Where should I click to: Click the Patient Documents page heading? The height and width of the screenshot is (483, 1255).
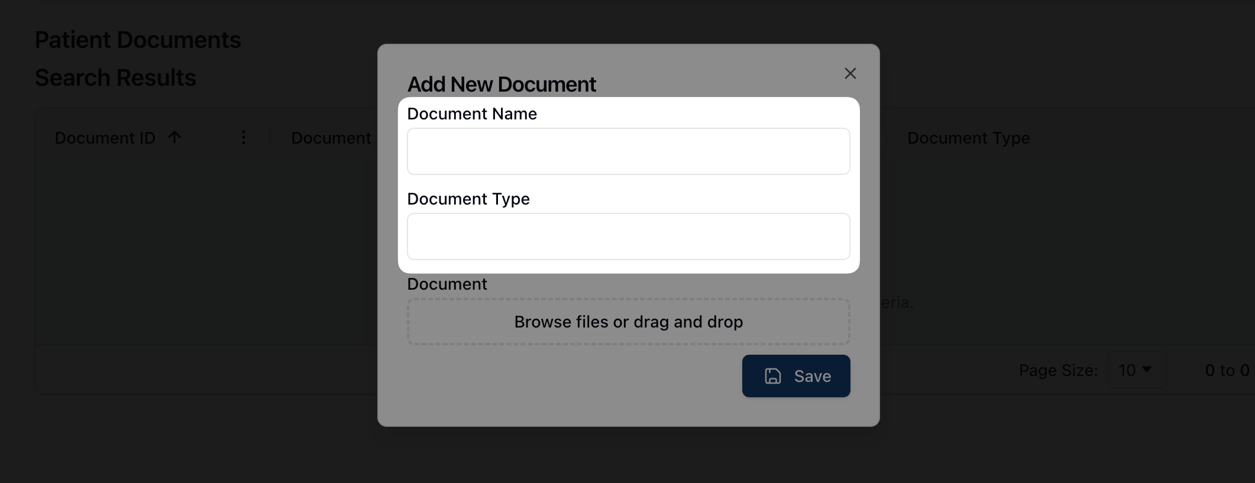click(138, 40)
